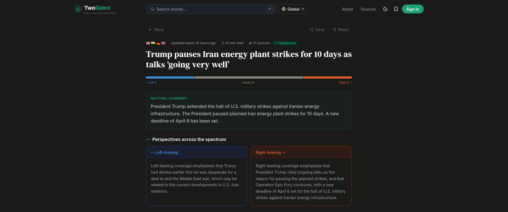Click the Perspectives across the spectrum heading
The width and height of the screenshot is (508, 212).
189,139
